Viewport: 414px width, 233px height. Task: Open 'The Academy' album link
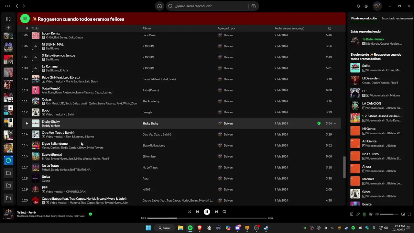coord(151,101)
